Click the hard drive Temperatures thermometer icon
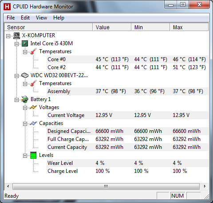The width and height of the screenshot is (213, 203). tap(33, 83)
